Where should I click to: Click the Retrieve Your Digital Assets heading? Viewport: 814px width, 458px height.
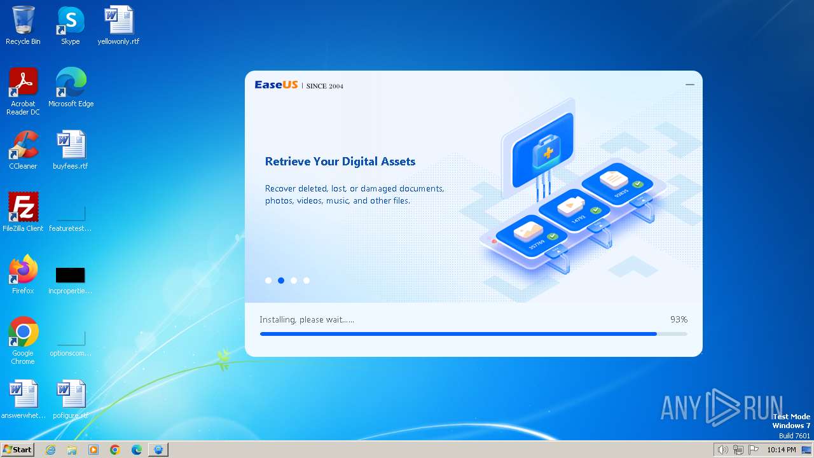coord(340,162)
